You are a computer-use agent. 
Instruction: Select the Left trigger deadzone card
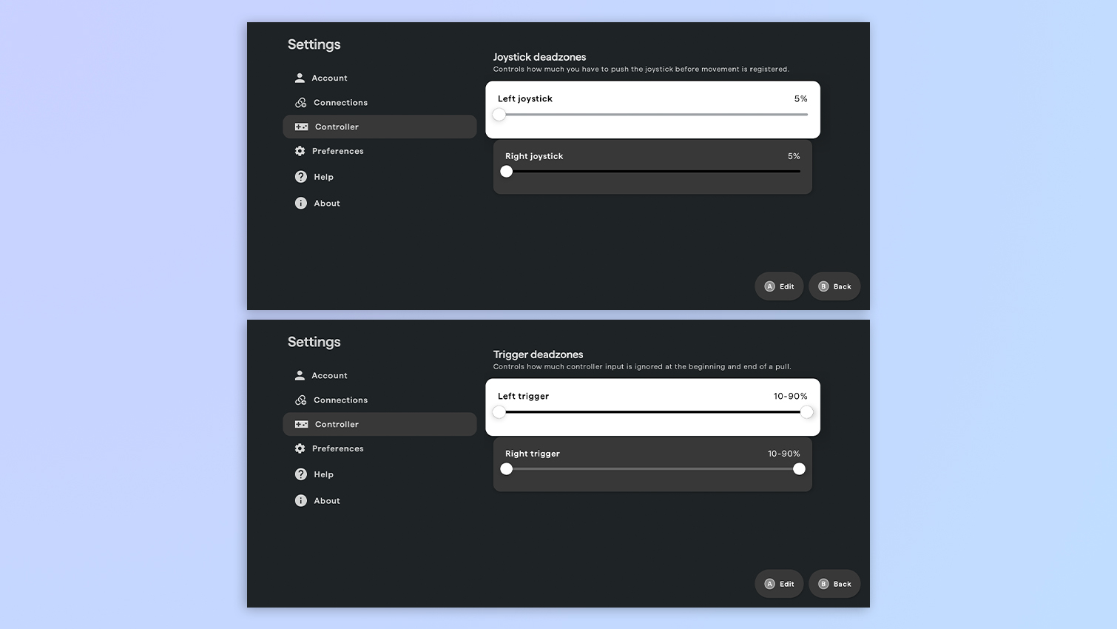(652, 407)
